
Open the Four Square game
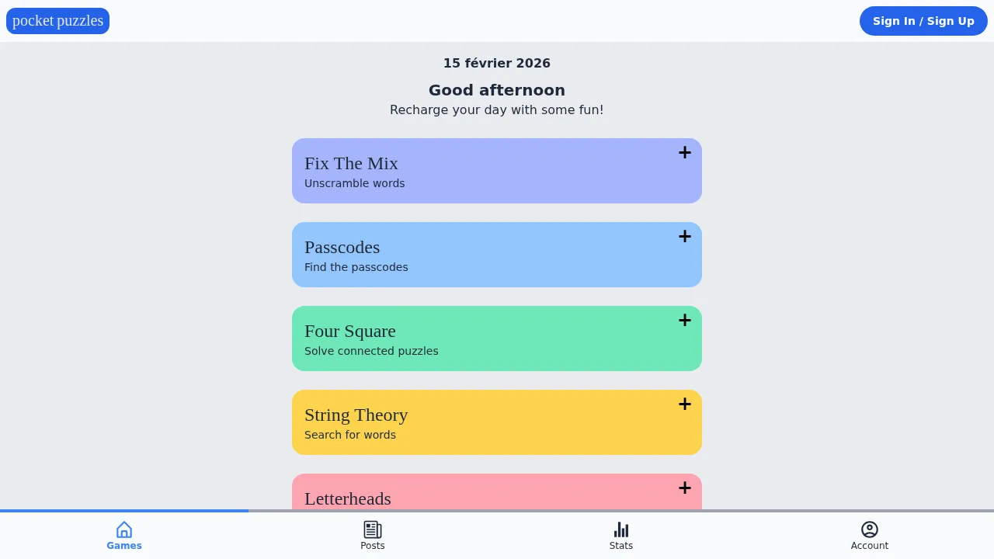(x=349, y=332)
